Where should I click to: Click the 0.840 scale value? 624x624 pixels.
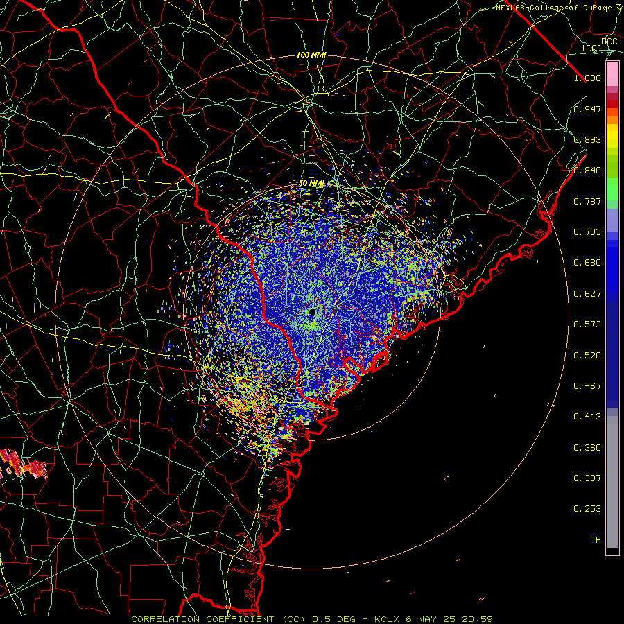tap(587, 171)
